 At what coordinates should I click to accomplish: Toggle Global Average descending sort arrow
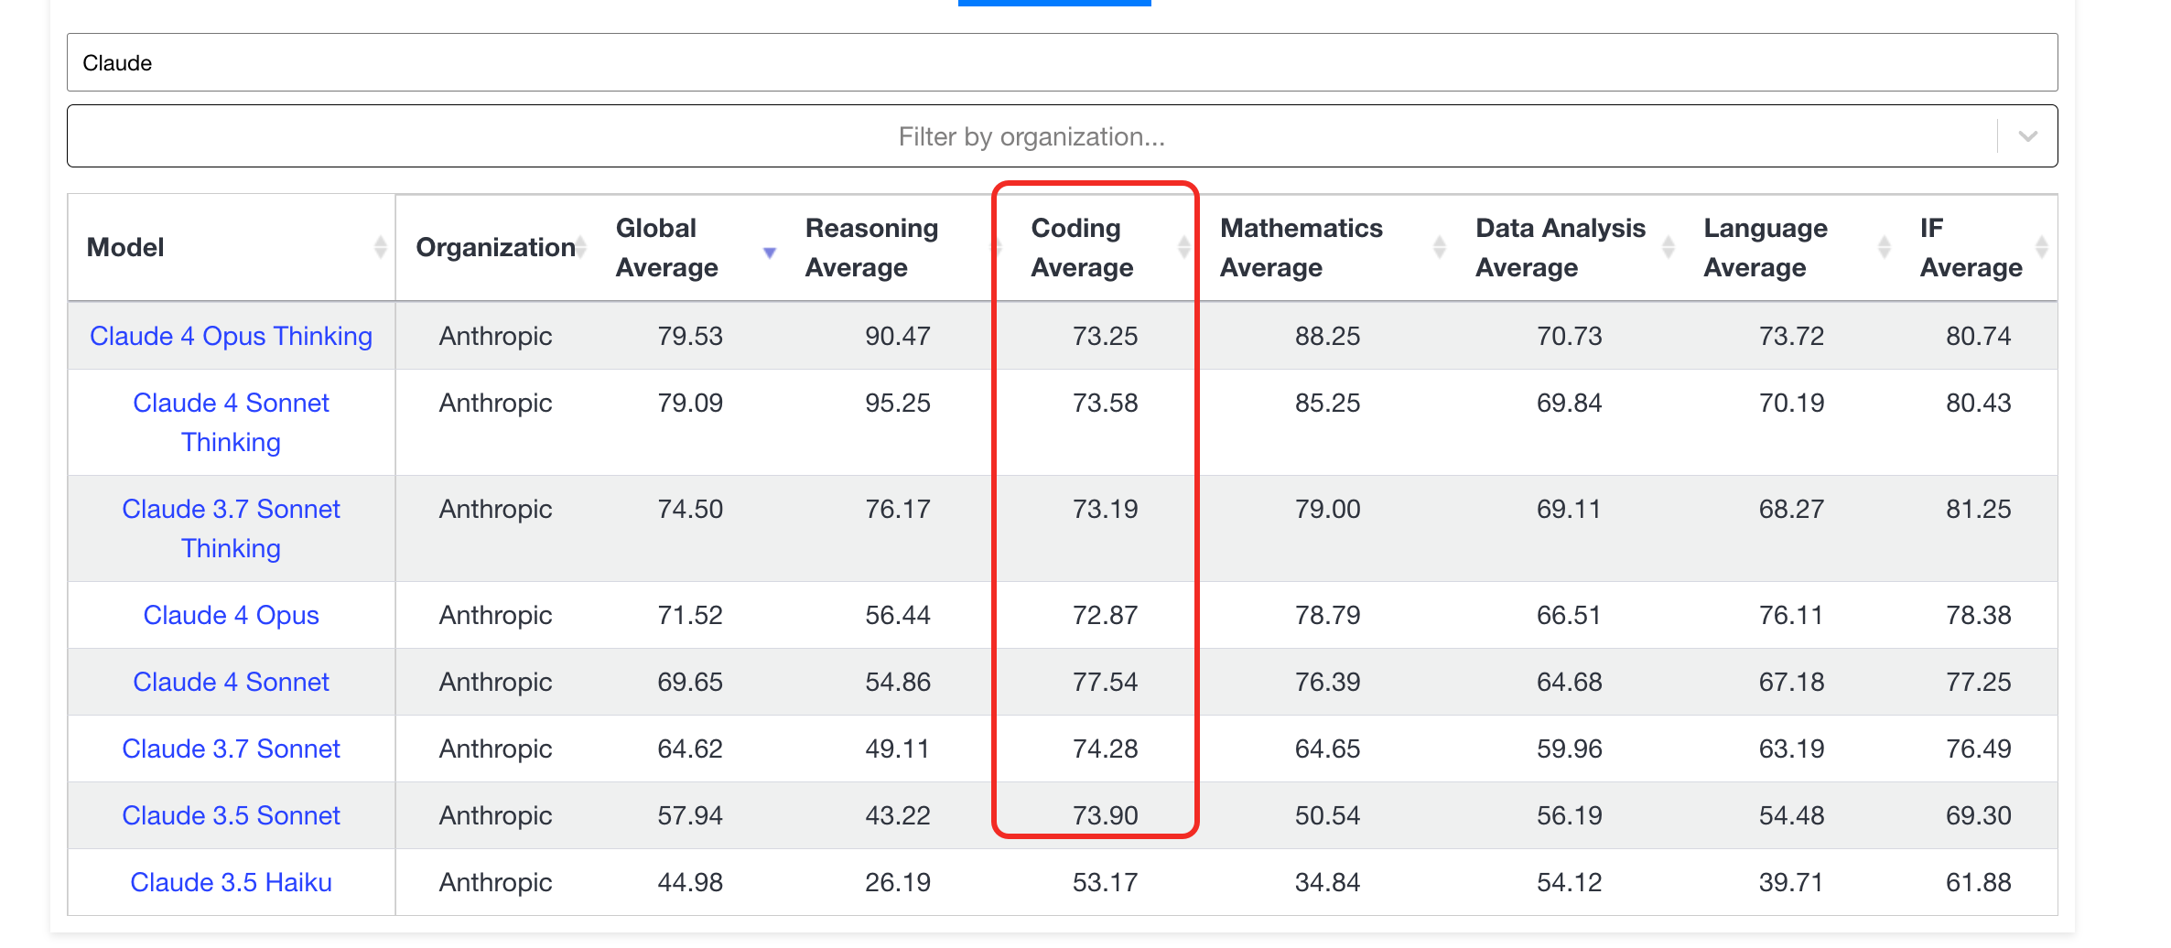tap(770, 252)
